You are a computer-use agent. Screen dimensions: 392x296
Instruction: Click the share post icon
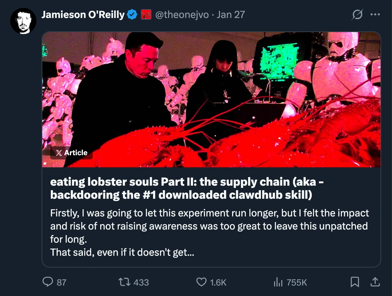coord(375,282)
